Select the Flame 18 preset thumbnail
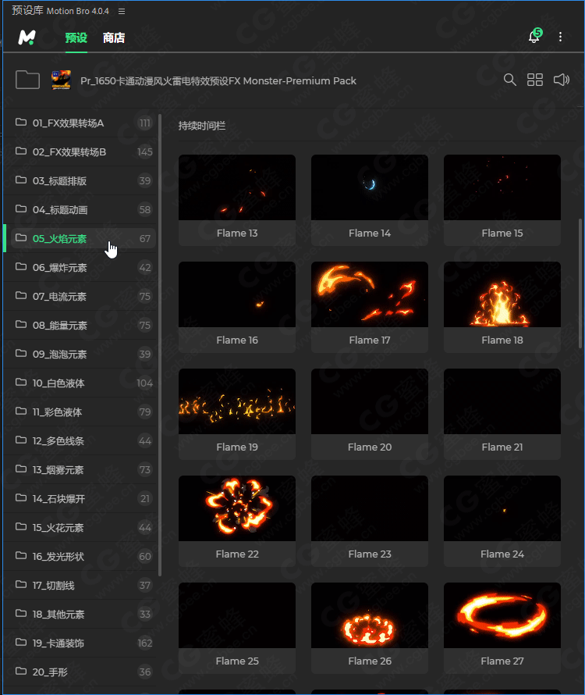This screenshot has width=585, height=695. [x=502, y=294]
